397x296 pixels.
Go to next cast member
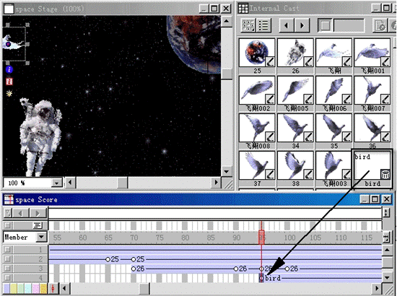click(x=302, y=25)
